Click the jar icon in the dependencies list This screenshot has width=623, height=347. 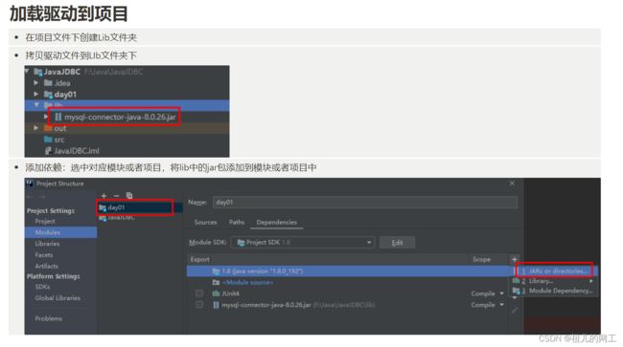(x=216, y=305)
